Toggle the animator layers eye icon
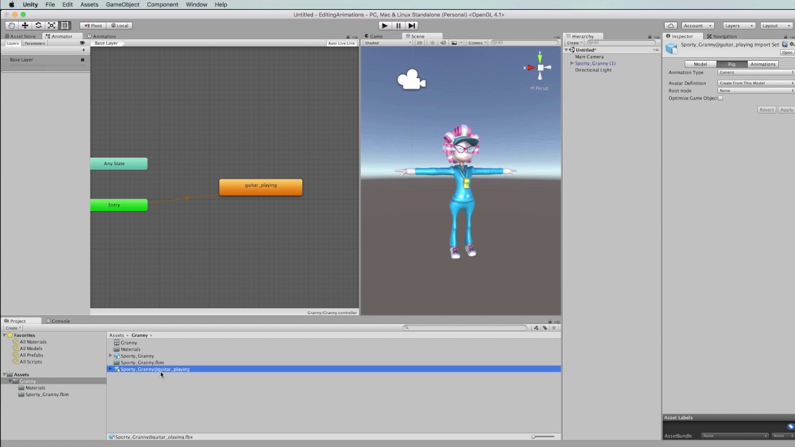This screenshot has width=795, height=447. pyautogui.click(x=82, y=43)
